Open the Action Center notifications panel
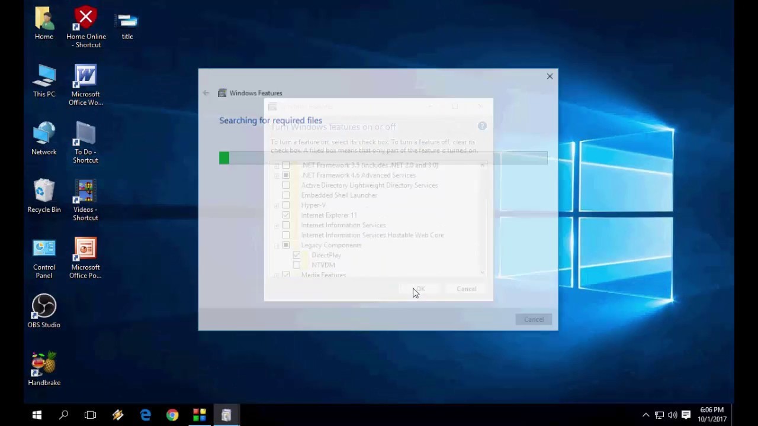Screen dimensions: 758x426 686,415
